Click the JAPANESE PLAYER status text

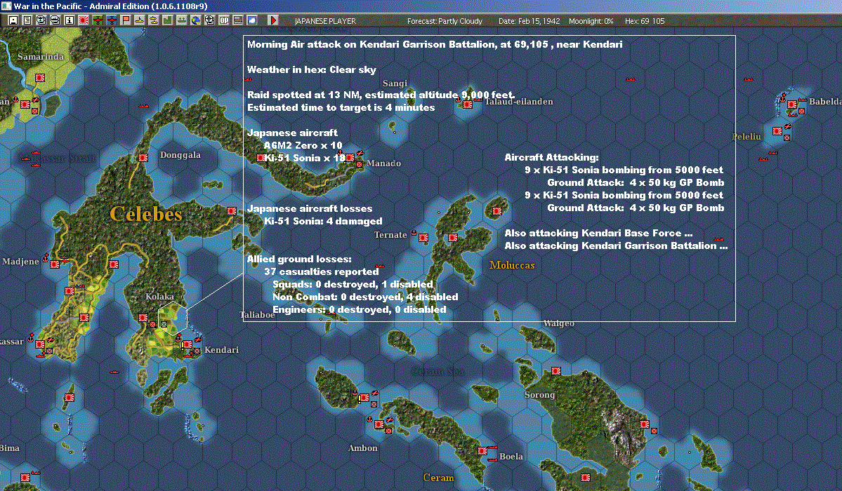pos(325,21)
